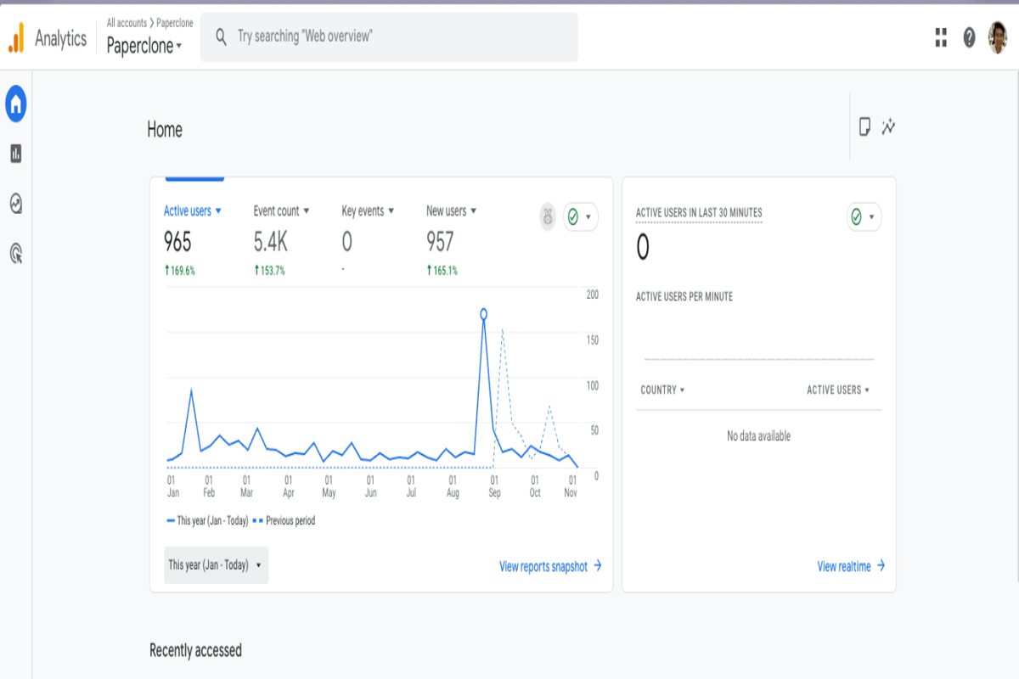Open the This year date range dropdown

tap(216, 565)
